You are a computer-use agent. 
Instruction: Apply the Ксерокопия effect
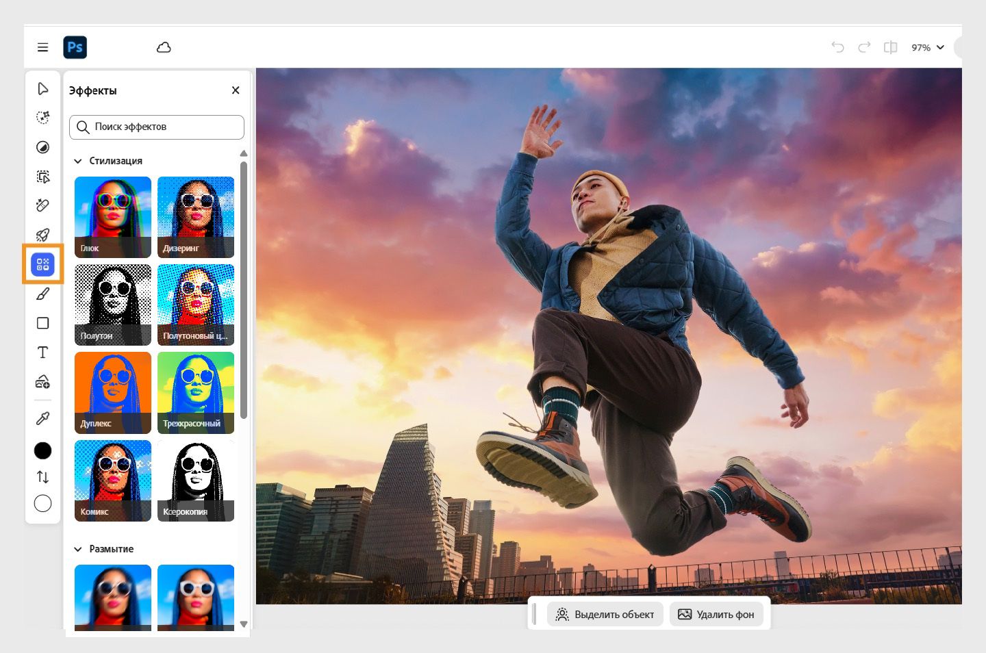[196, 481]
